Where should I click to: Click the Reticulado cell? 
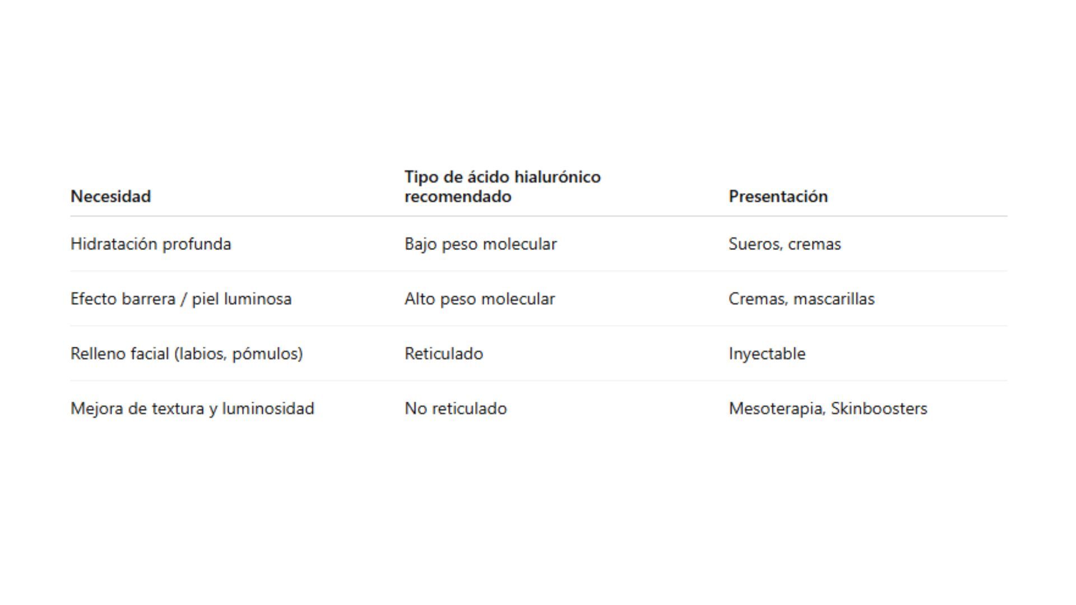[444, 354]
